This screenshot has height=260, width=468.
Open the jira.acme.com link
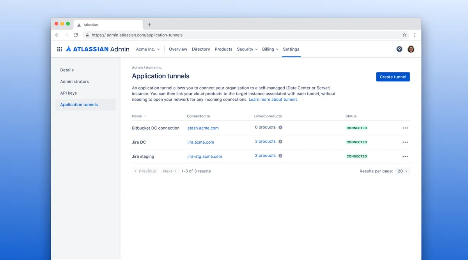(201, 142)
